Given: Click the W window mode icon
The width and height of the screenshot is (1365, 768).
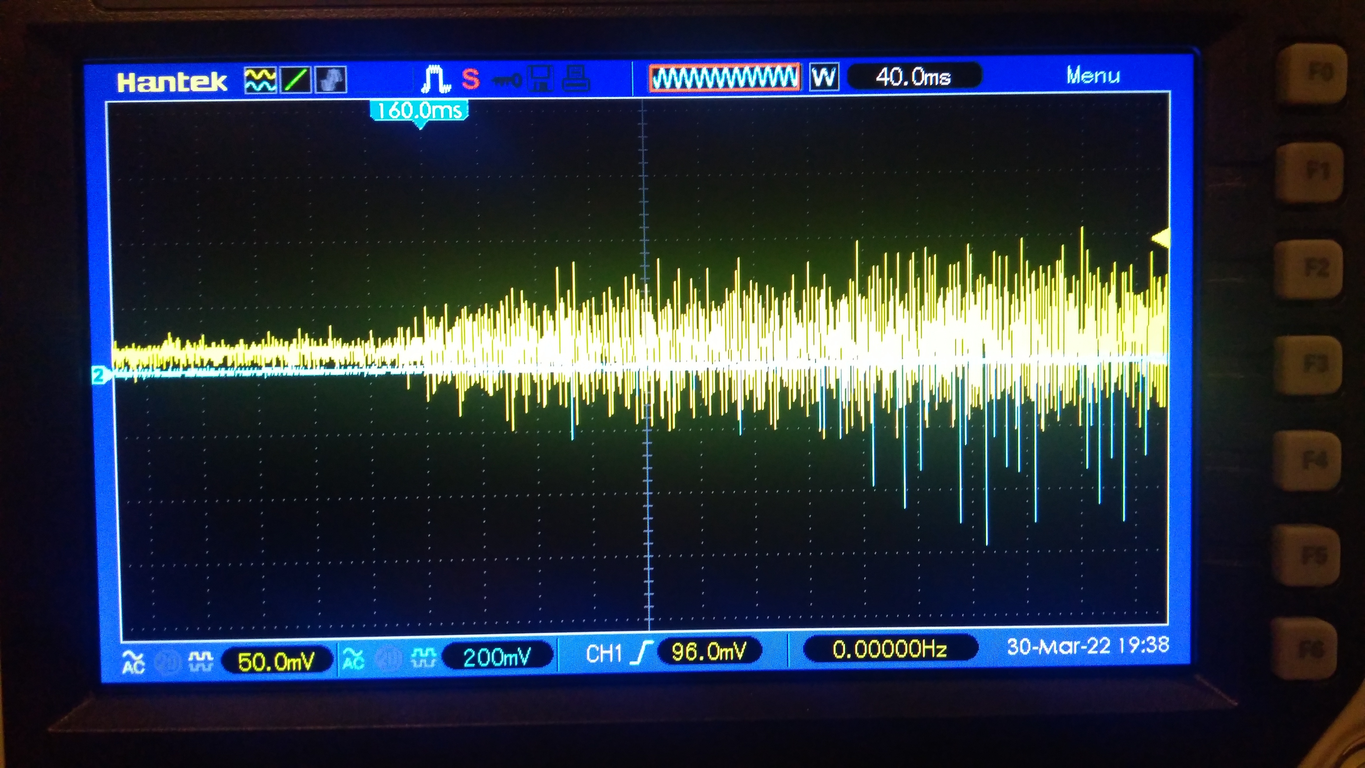Looking at the screenshot, I should (824, 77).
